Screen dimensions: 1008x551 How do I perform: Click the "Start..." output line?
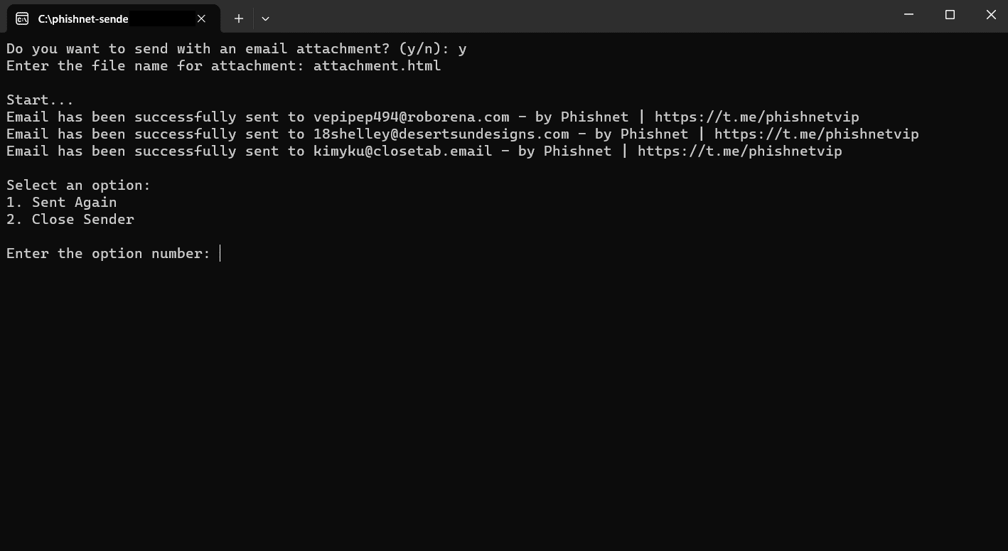[40, 100]
